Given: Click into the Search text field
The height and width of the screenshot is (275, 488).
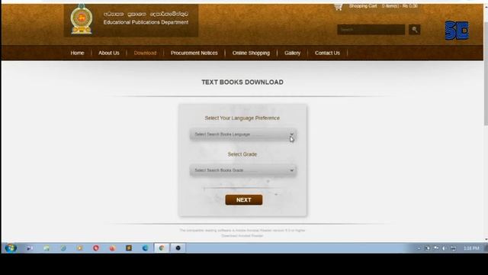Looking at the screenshot, I should pyautogui.click(x=371, y=30).
